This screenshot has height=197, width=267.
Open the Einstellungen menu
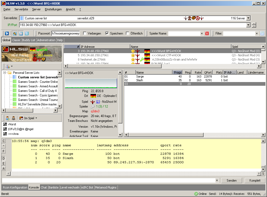click(x=53, y=9)
